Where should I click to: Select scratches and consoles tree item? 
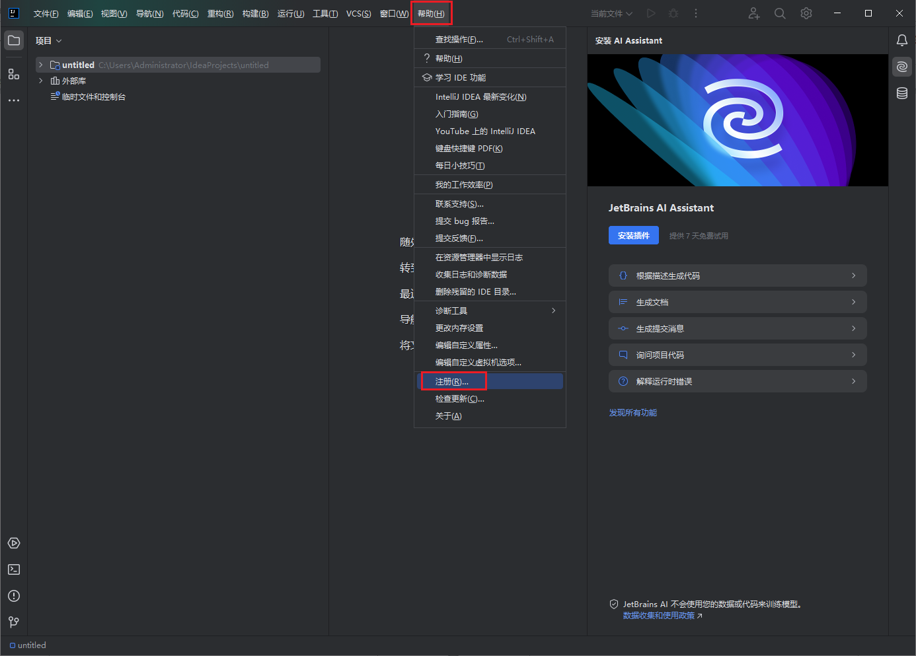tap(88, 96)
